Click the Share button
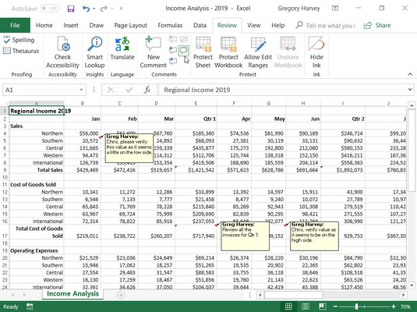The image size is (417, 312). (x=377, y=26)
